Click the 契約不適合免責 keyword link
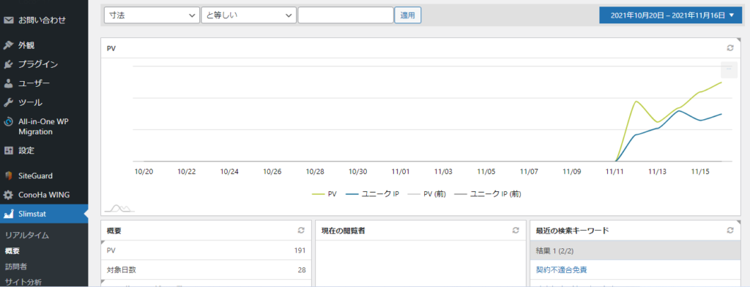 [x=562, y=269]
